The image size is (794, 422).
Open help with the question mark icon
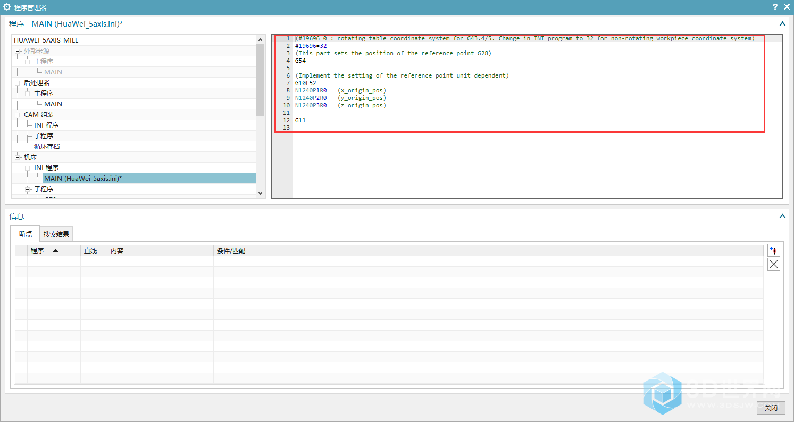775,7
